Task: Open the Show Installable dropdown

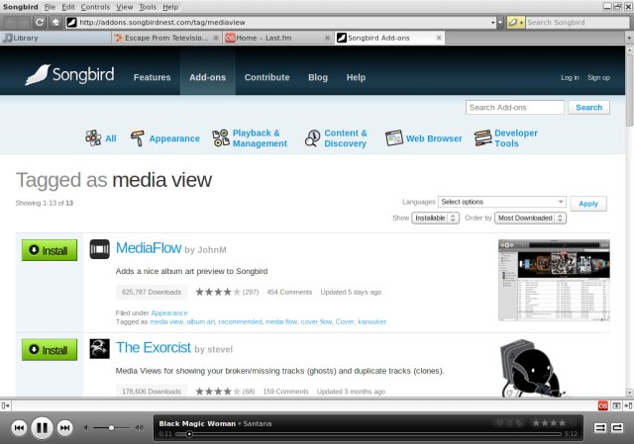Action: (436, 218)
